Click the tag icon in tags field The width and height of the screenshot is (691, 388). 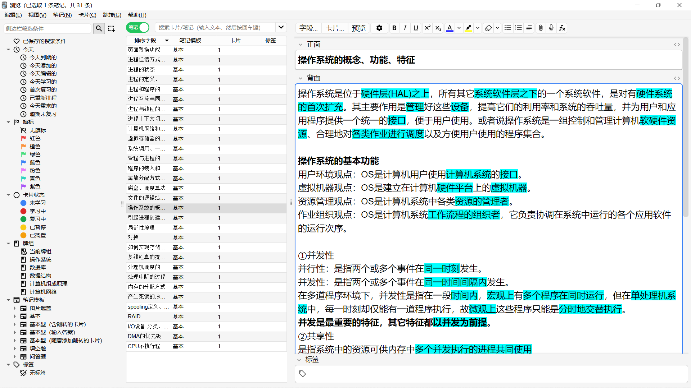[303, 374]
